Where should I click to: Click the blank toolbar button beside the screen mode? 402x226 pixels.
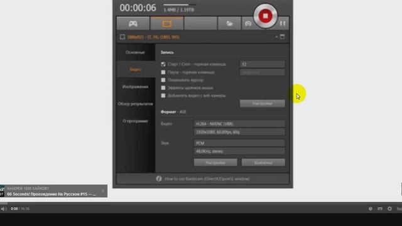pos(200,24)
